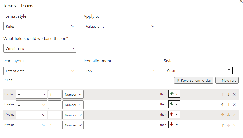Image resolution: width=243 pixels, height=138 pixels.
Task: Open red up arrow icon picker for rule 3
Action: click(174, 114)
